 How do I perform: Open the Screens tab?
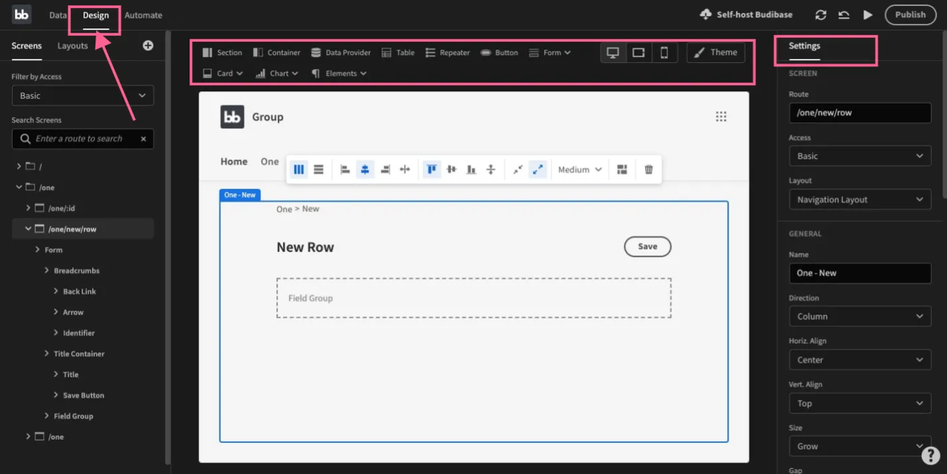27,46
